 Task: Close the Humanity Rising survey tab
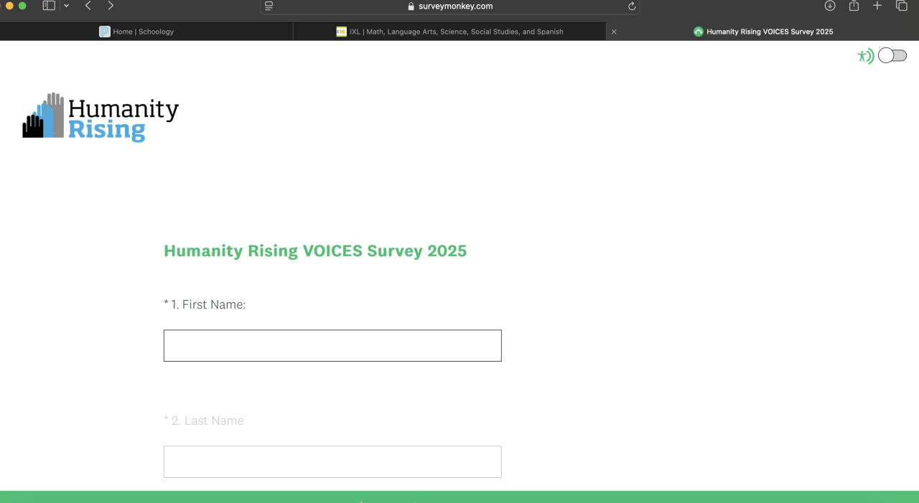(x=614, y=32)
